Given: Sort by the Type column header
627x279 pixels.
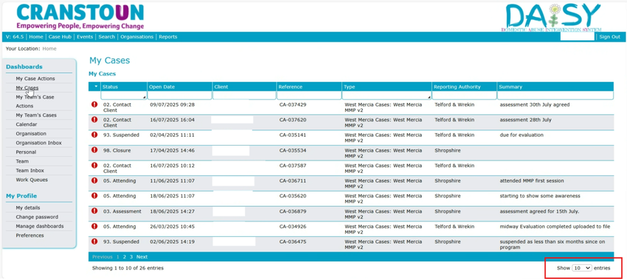Looking at the screenshot, I should [x=387, y=87].
